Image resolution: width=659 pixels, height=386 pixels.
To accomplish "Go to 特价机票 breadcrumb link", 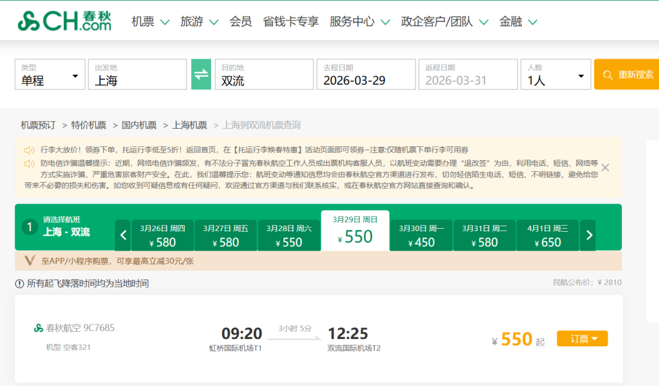I will (x=88, y=125).
